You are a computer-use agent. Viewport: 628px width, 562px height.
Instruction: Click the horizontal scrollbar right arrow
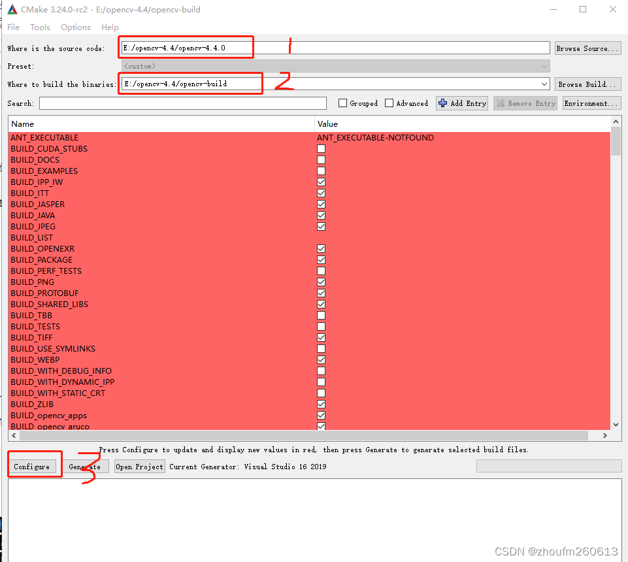[x=604, y=435]
